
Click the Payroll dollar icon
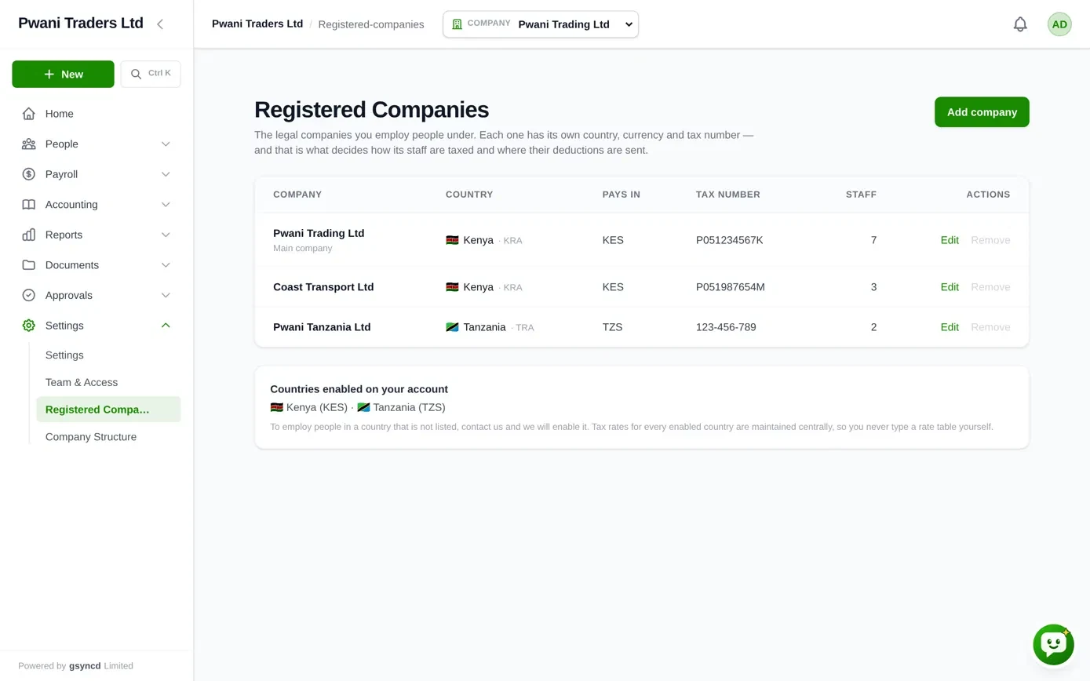(x=29, y=174)
